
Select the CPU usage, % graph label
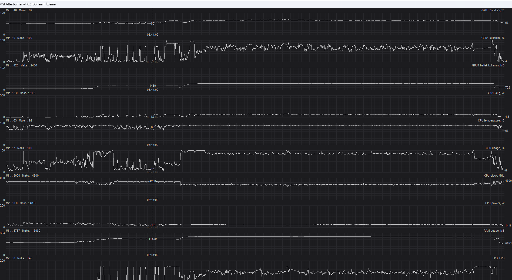pos(495,148)
